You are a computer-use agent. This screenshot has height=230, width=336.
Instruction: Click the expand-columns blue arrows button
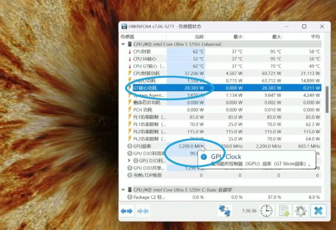point(127,211)
